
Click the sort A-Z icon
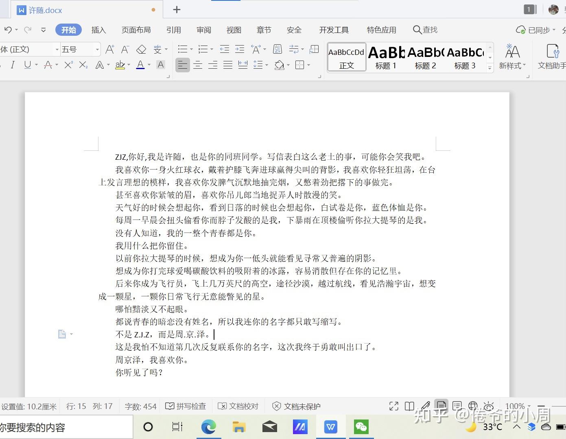coord(278,50)
